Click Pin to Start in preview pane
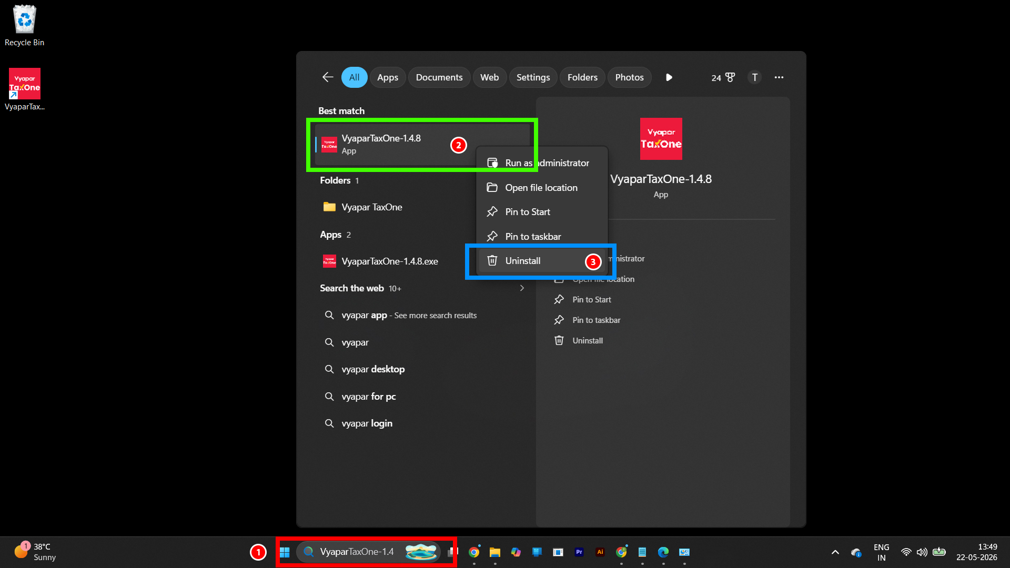 [591, 300]
